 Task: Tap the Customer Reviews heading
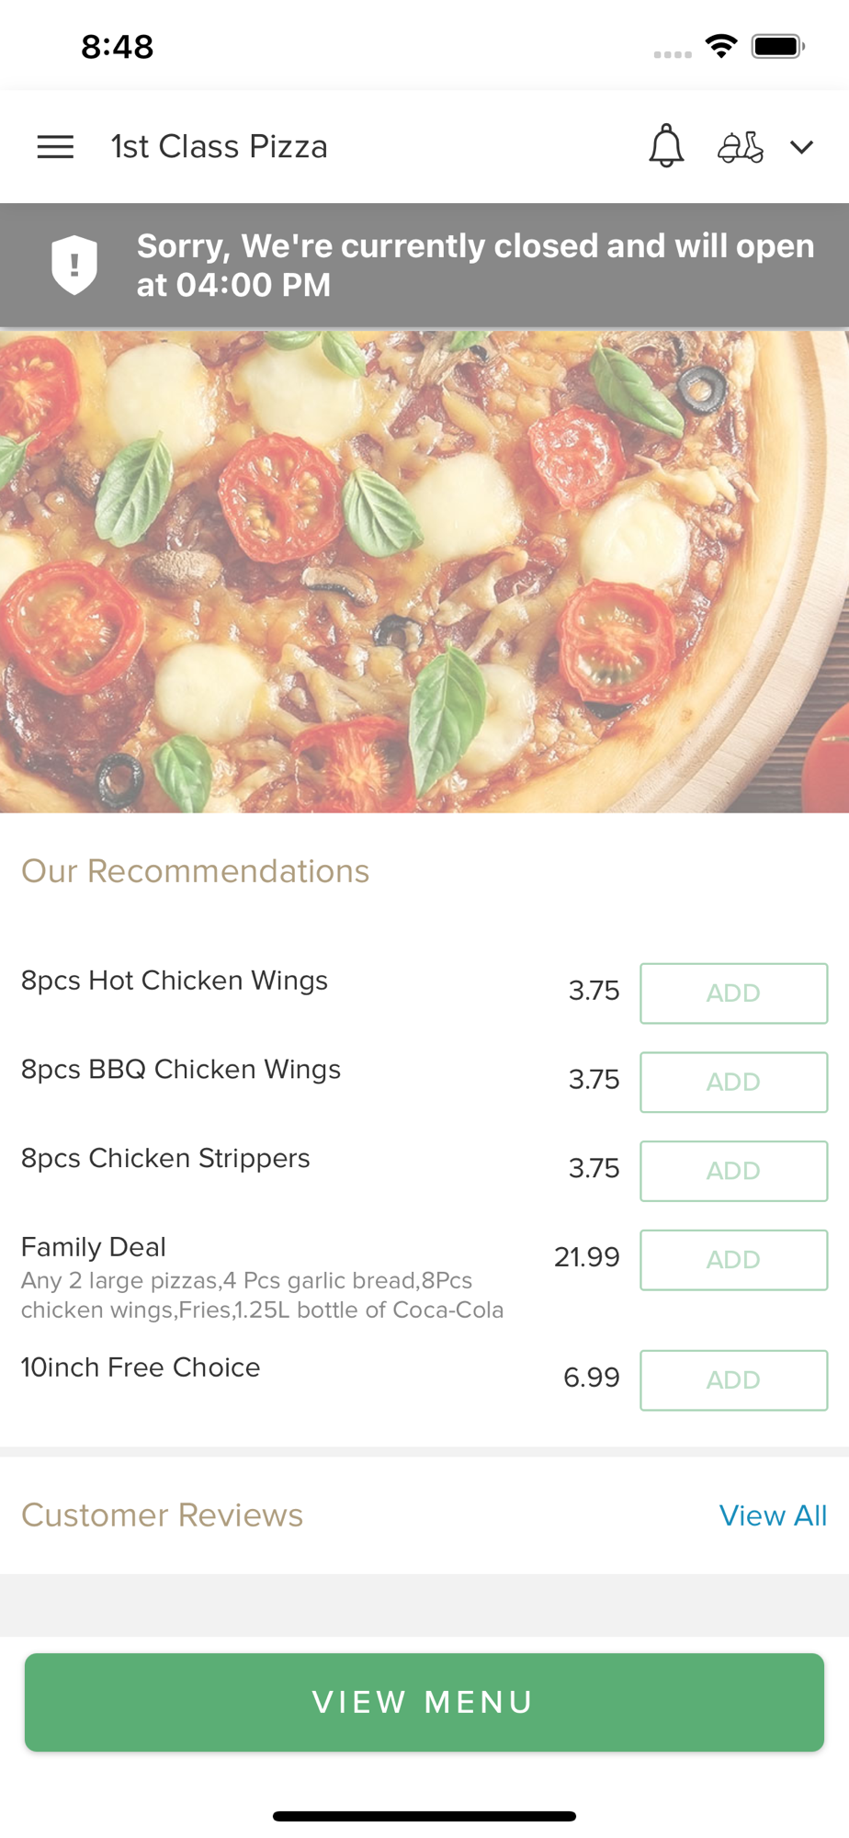tap(162, 1515)
